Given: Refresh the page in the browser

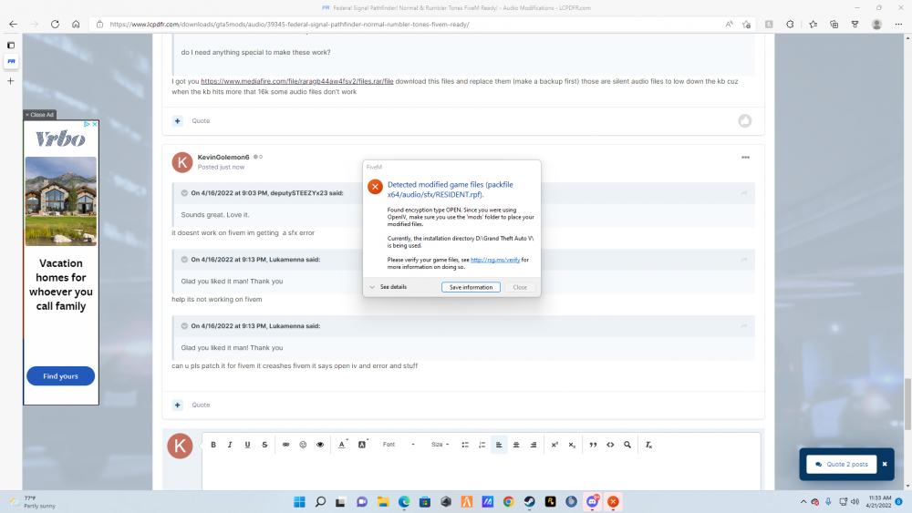Looking at the screenshot, I should coord(55,24).
